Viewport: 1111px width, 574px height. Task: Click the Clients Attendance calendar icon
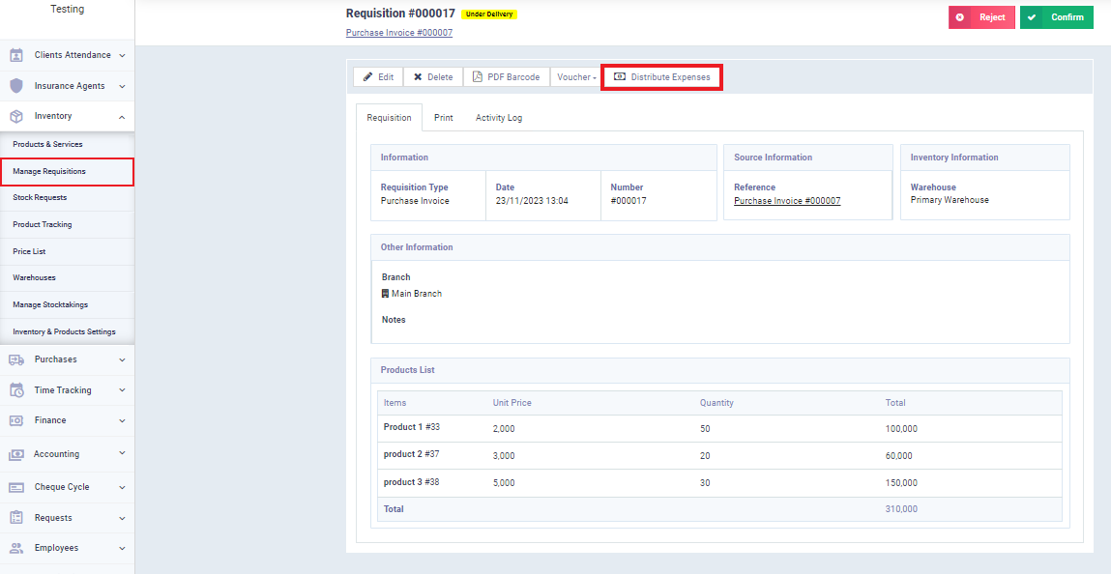(16, 55)
